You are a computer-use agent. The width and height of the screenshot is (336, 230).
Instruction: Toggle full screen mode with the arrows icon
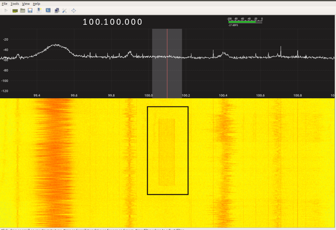pyautogui.click(x=73, y=11)
